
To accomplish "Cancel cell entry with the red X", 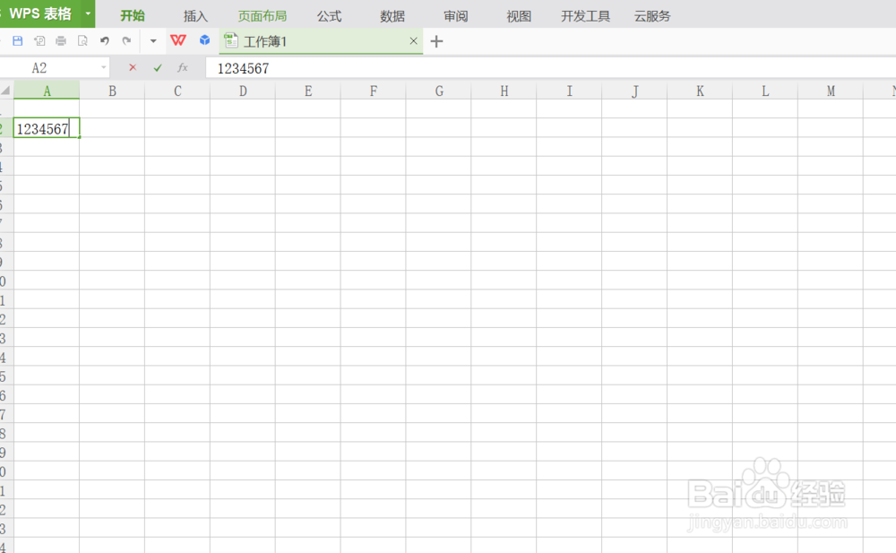I will tap(133, 67).
